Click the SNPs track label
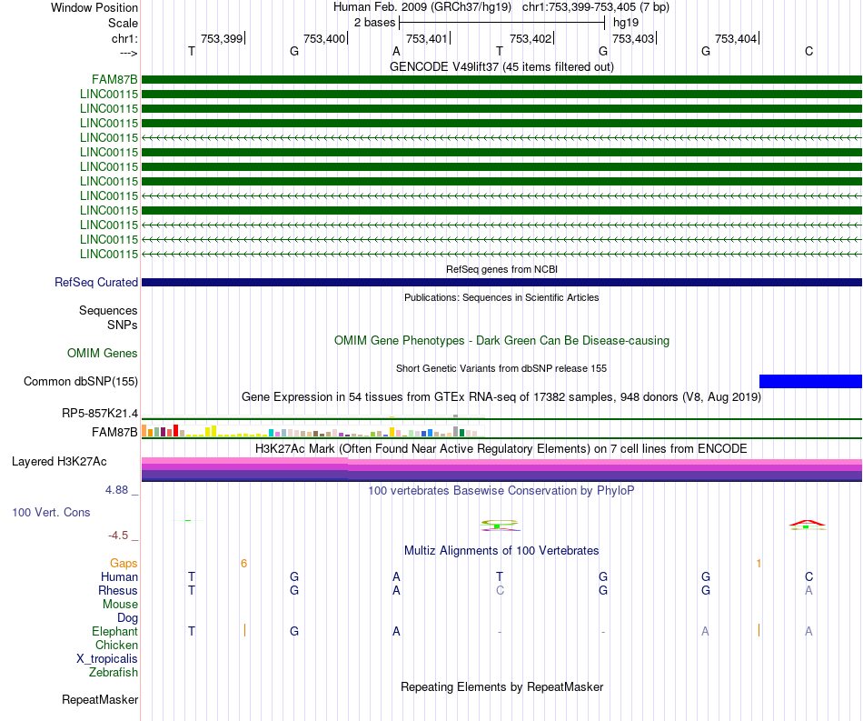Viewport: 863px width, 721px height. coord(123,325)
